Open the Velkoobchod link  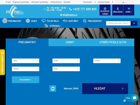tap(56, 2)
